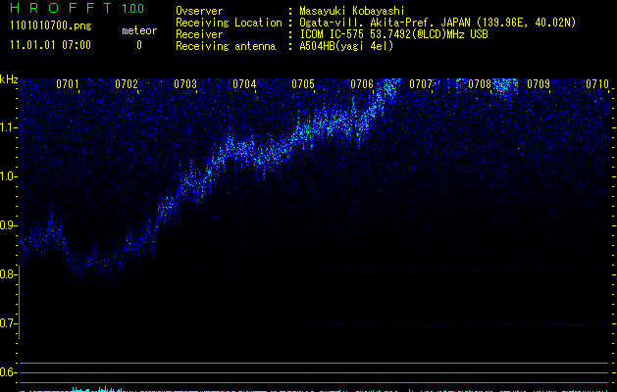The height and width of the screenshot is (392, 617).
Task: Click the 0.7 kHz axis label
Action: coord(8,323)
